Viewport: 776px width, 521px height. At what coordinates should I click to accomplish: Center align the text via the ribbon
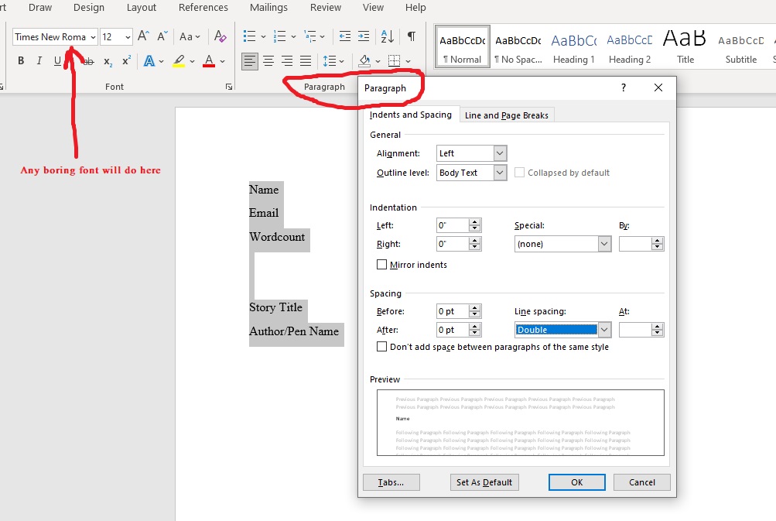[x=268, y=61]
